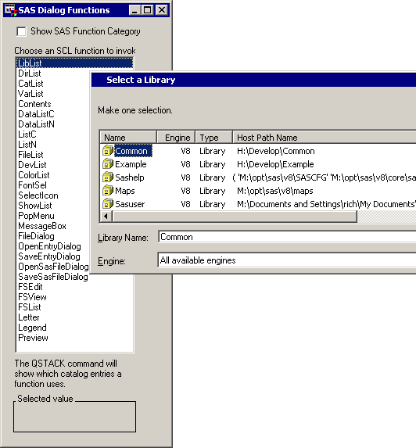Select the Maps library row name
Screen dimensions: 416x448
[125, 191]
